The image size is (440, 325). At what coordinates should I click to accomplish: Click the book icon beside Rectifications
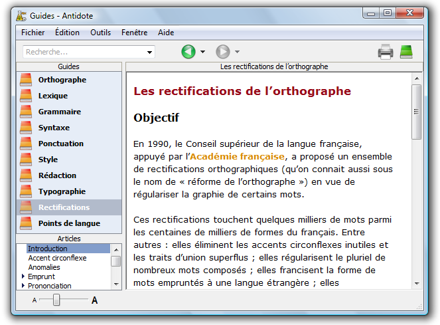(x=26, y=207)
